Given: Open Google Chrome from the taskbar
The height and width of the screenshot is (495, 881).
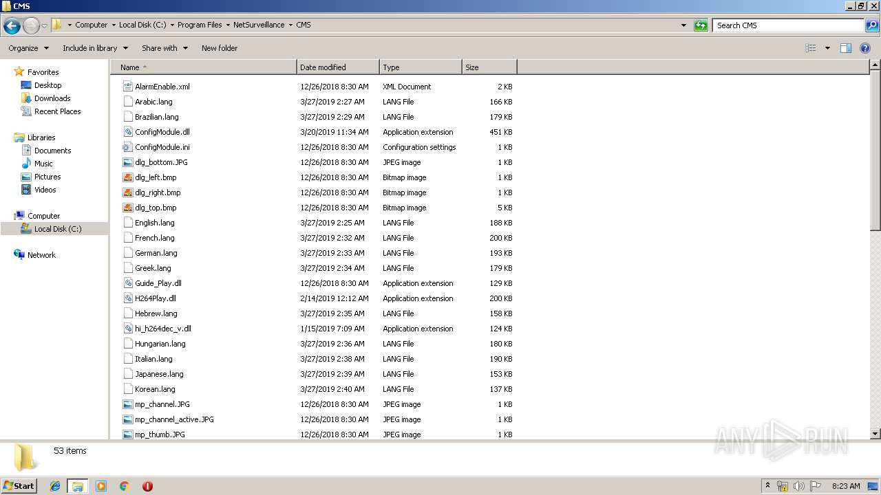Looking at the screenshot, I should coord(125,486).
